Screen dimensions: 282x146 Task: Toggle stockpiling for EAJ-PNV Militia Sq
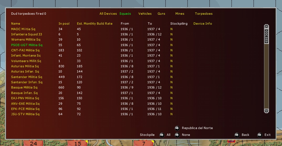(171, 98)
